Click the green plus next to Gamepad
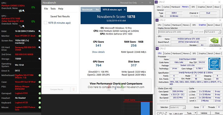This screenshot has height=115, width=223. coord(40,93)
